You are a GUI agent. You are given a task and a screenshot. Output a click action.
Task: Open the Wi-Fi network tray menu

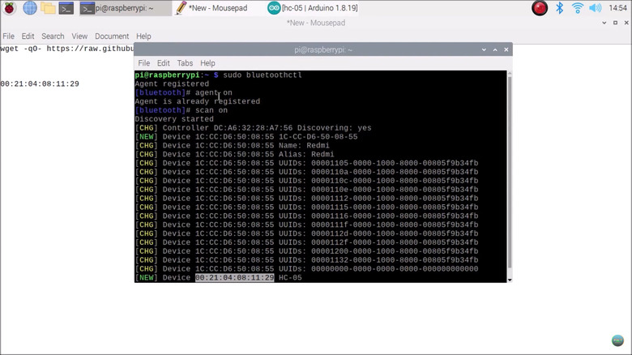pos(578,8)
